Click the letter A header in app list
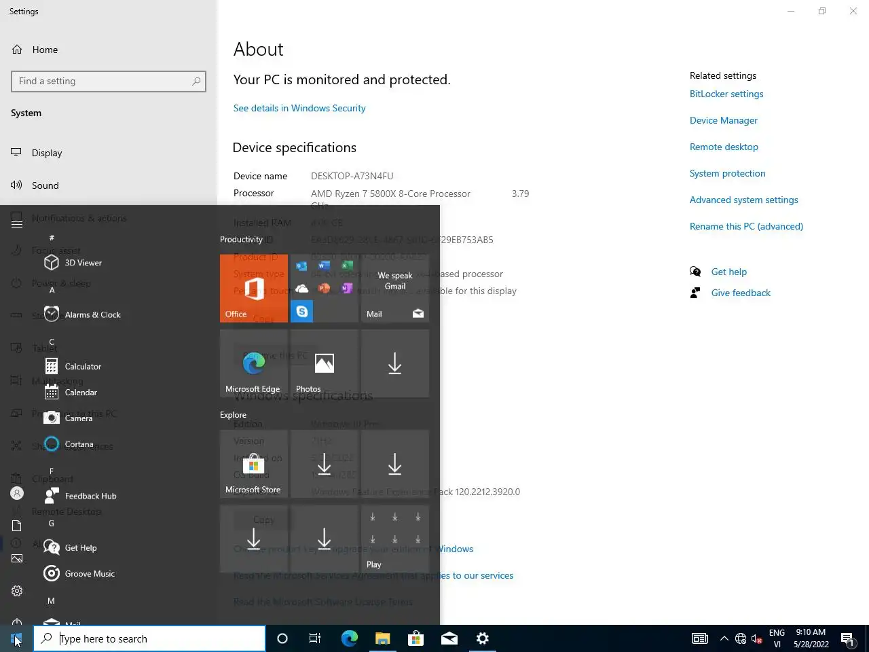Screen dimensions: 869x652 52,289
